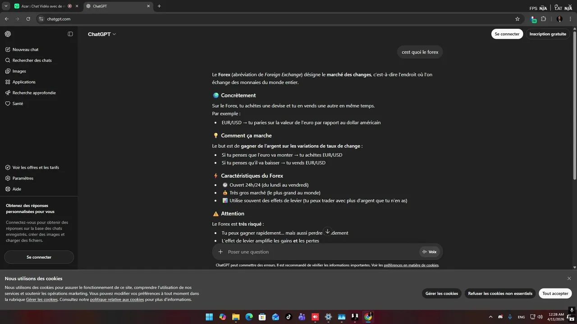The image size is (577, 324).
Task: Open TikTok from taskbar
Action: click(288, 317)
